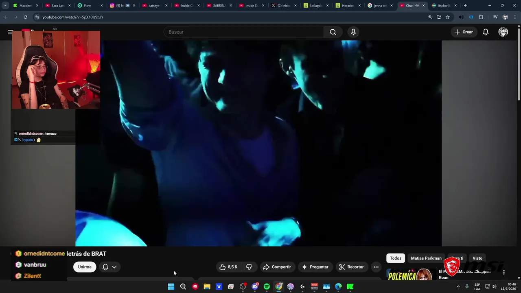
Task: Expand the channel notification bell dropdown
Action: click(x=109, y=267)
